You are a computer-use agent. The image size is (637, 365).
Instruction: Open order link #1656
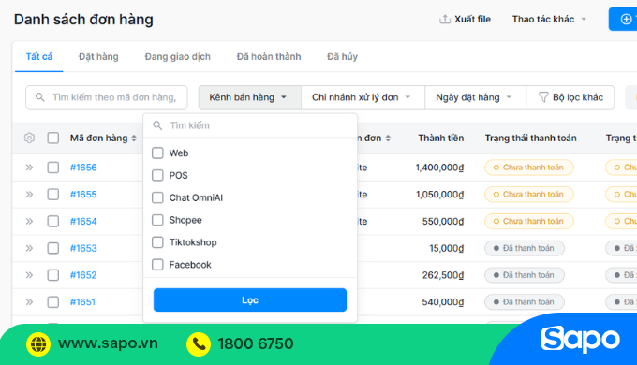[83, 168]
